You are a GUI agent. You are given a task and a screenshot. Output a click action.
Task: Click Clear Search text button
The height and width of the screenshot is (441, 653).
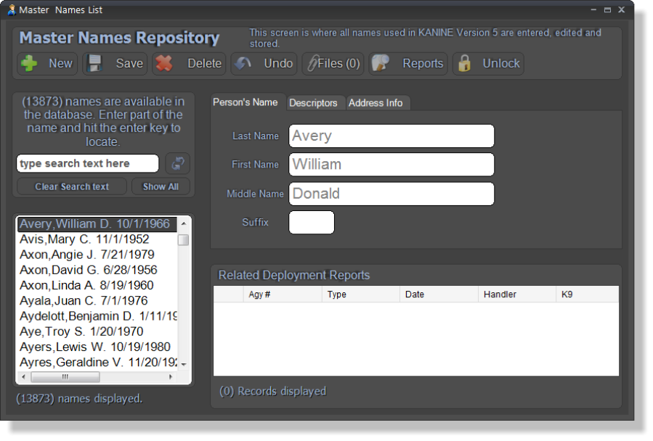point(72,186)
